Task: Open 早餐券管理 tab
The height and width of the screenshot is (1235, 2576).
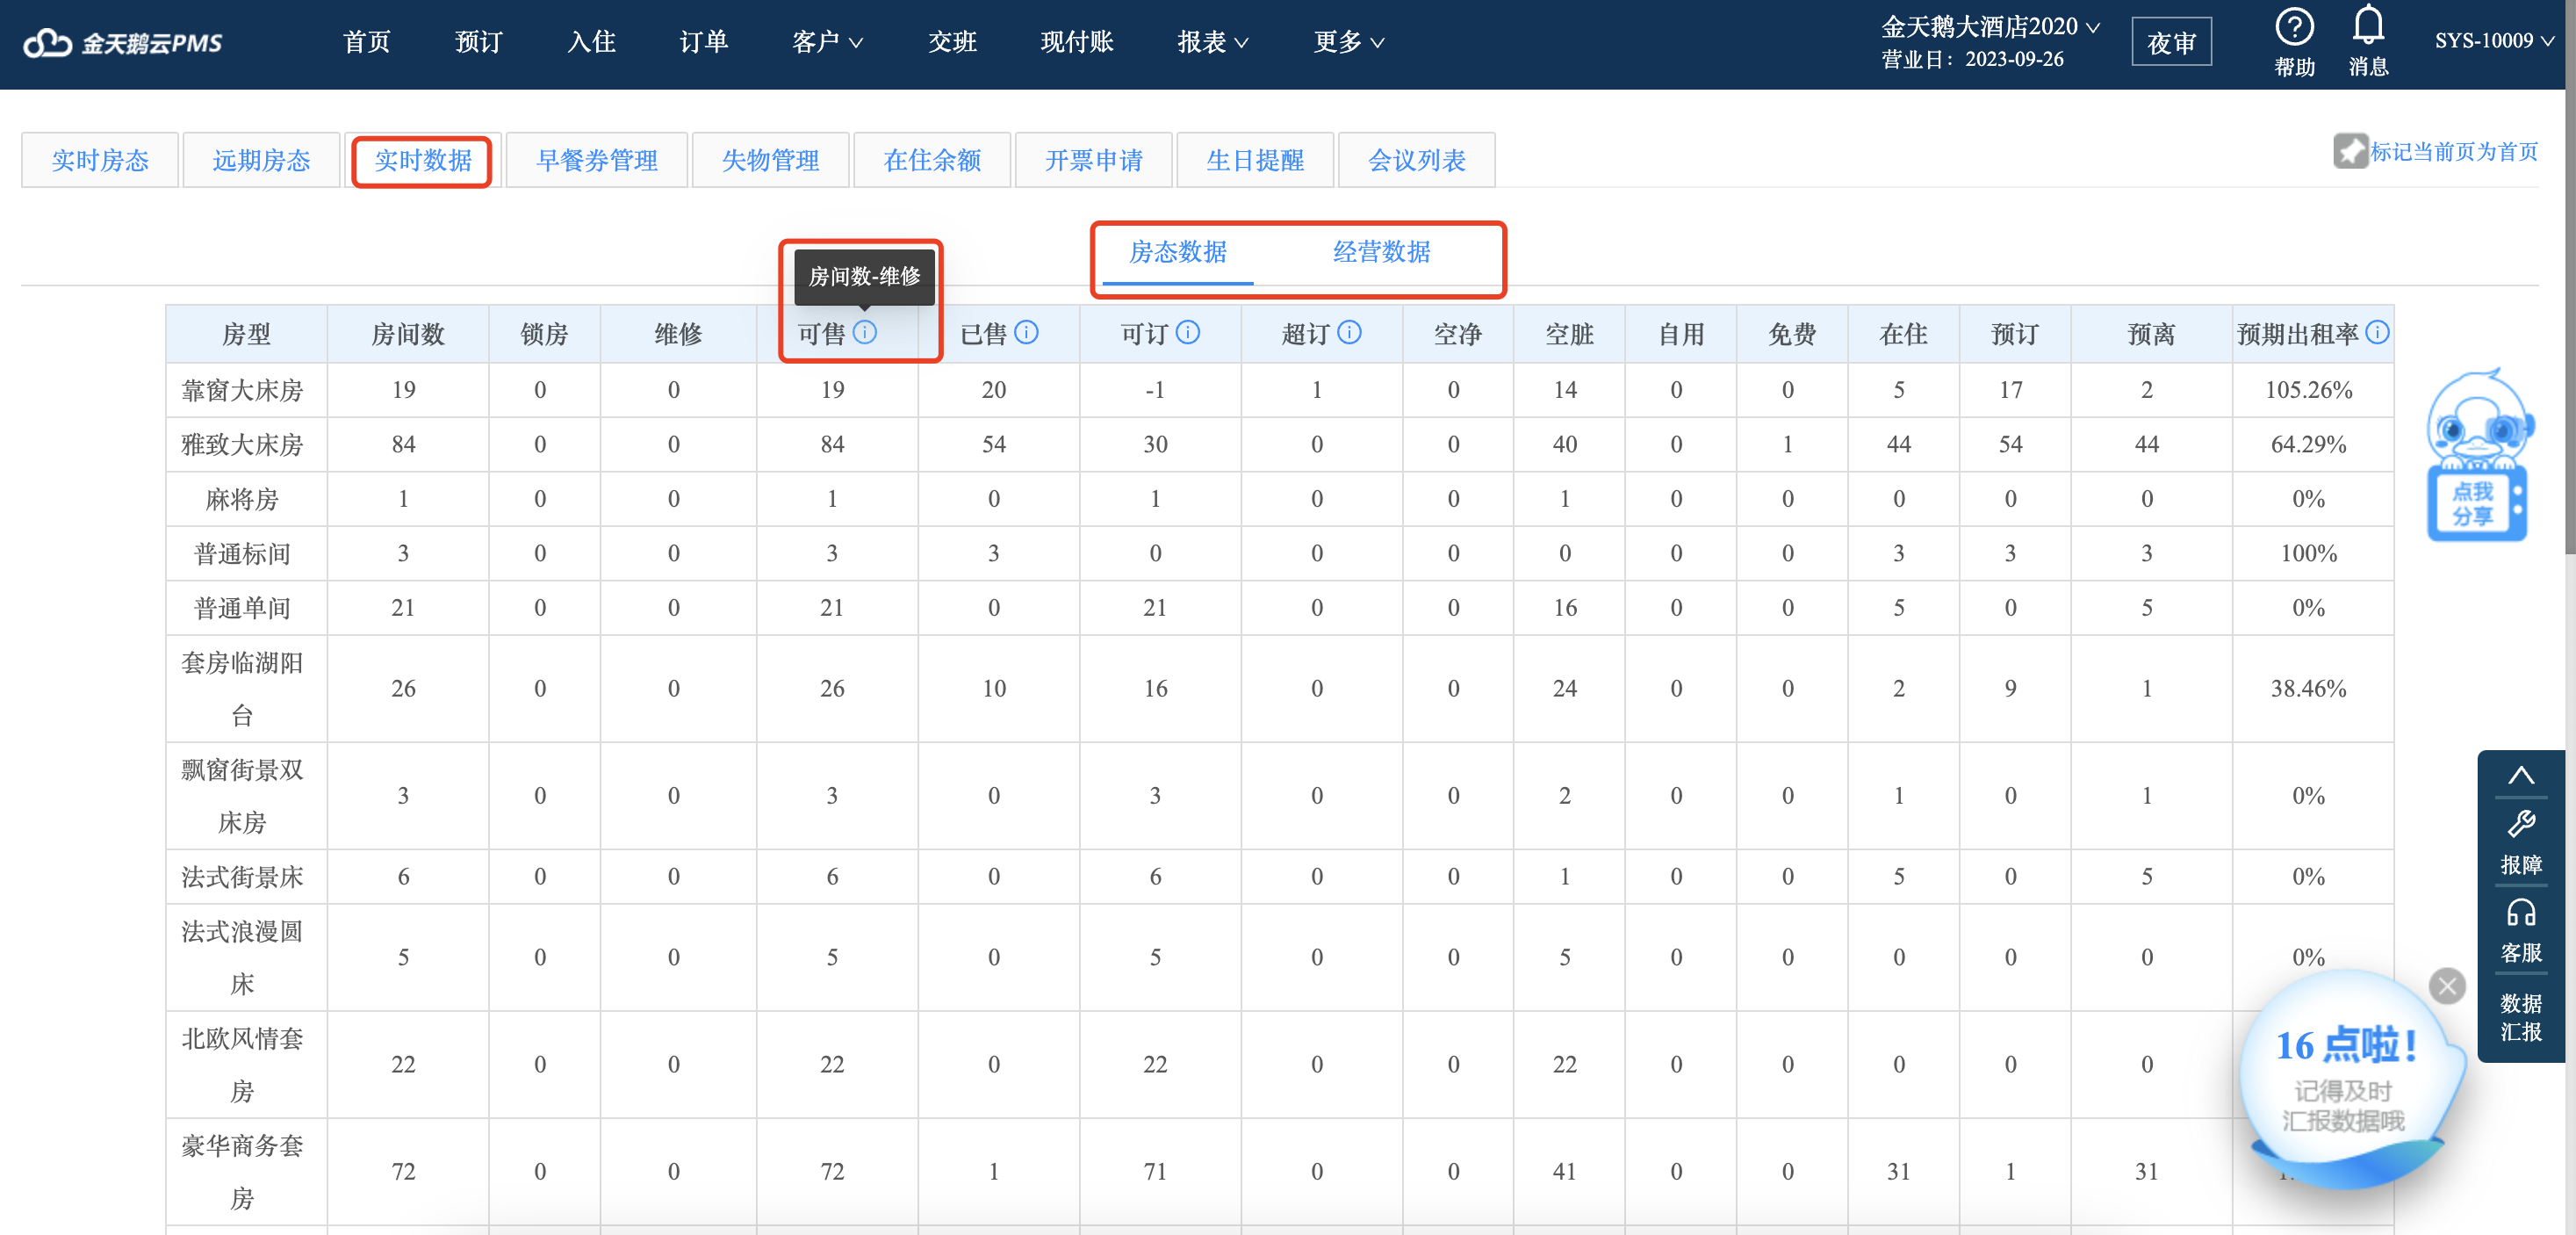Action: (x=597, y=160)
